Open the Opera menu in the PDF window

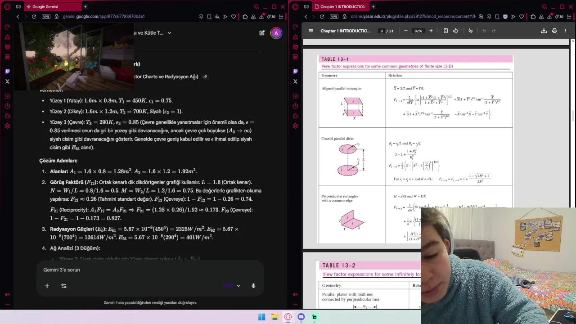[x=295, y=7]
